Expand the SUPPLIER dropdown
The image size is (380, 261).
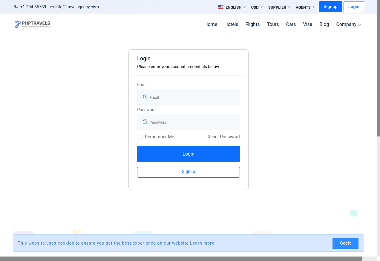(x=279, y=7)
